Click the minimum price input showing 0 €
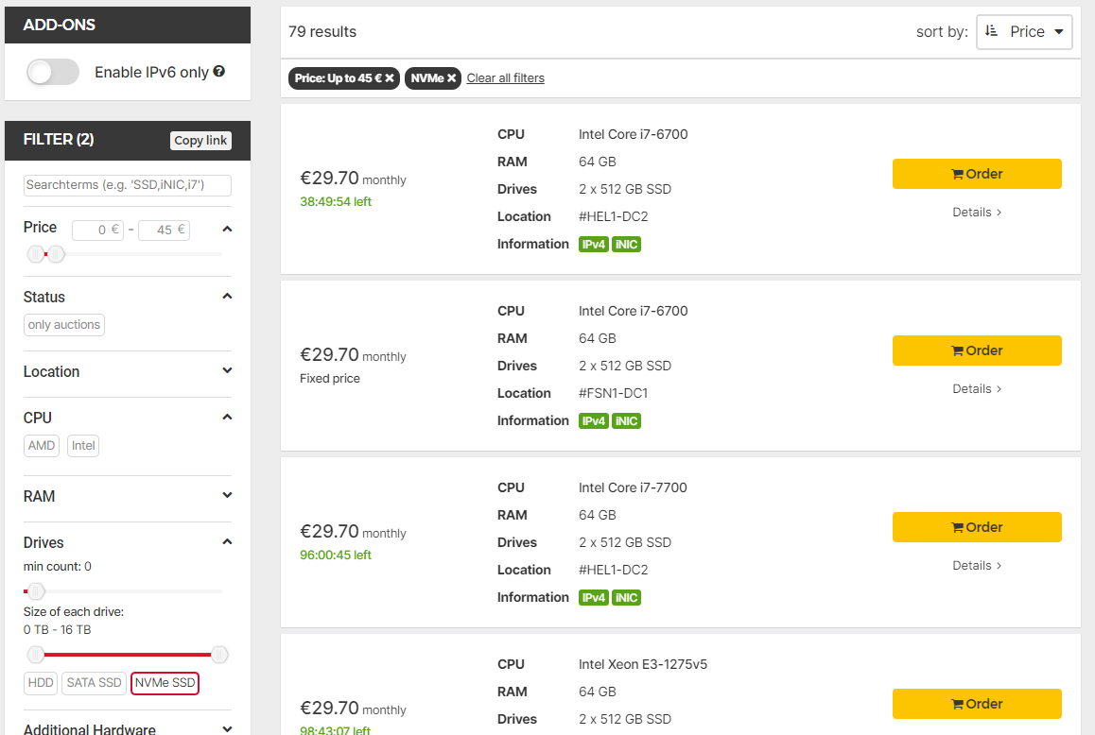The width and height of the screenshot is (1095, 735). tap(97, 230)
